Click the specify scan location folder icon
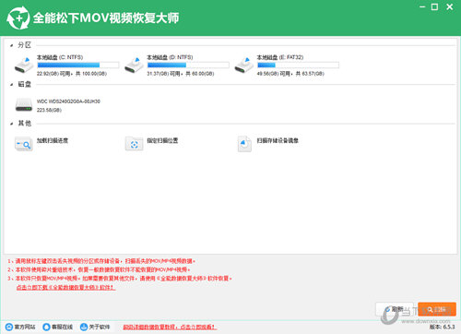Image resolution: width=461 pixels, height=334 pixels. pos(134,144)
